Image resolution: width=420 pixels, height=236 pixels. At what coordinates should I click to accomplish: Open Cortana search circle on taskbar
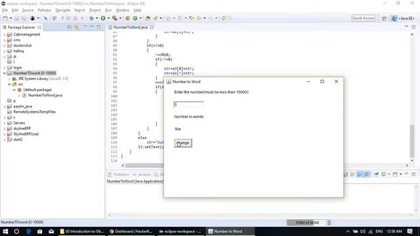tap(16, 231)
